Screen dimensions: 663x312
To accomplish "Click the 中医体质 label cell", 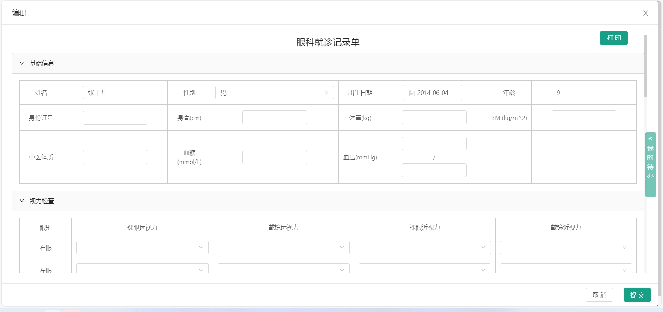I will [x=41, y=157].
